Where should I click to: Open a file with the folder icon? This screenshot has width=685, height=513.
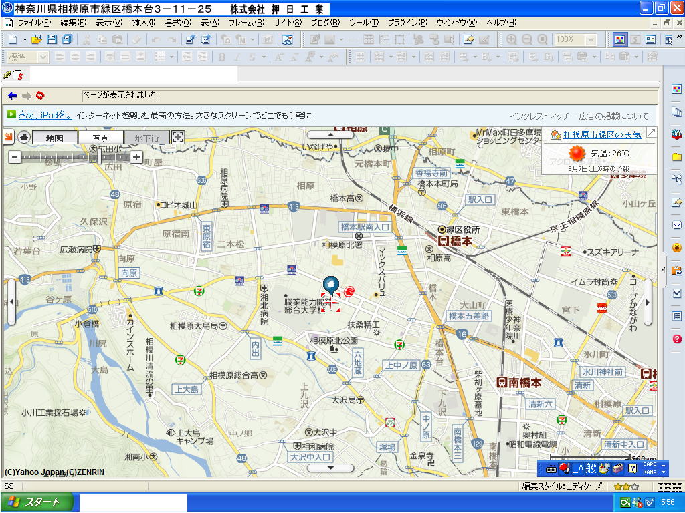37,39
